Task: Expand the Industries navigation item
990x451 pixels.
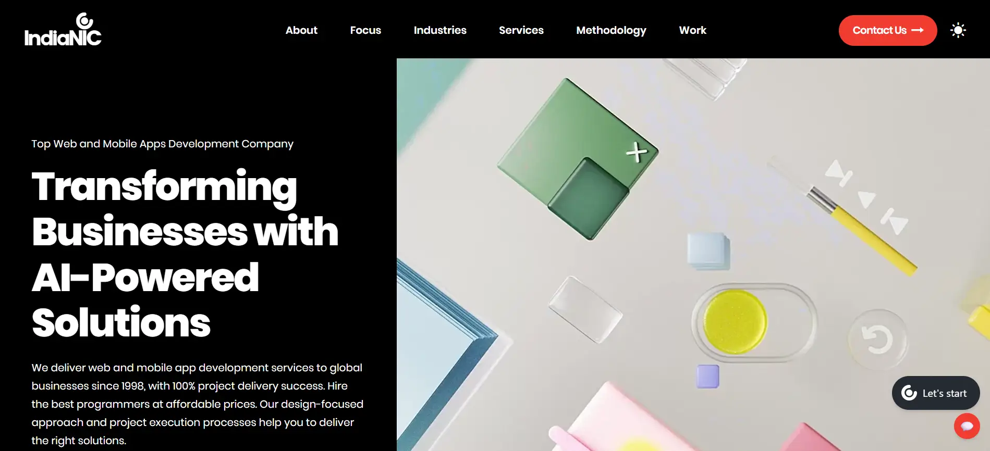Action: pyautogui.click(x=440, y=30)
